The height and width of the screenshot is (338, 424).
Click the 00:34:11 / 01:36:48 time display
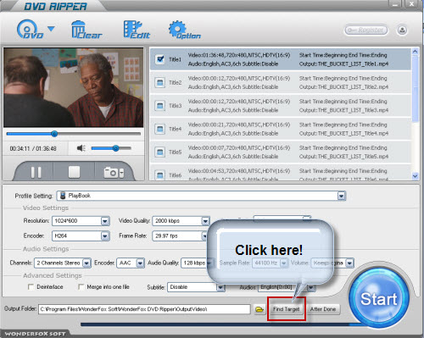33,148
